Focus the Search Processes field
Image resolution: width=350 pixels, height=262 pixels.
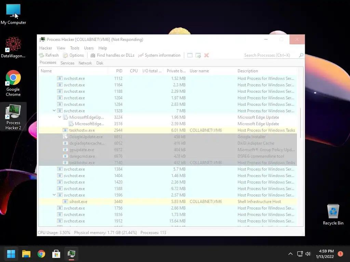[x=271, y=55]
